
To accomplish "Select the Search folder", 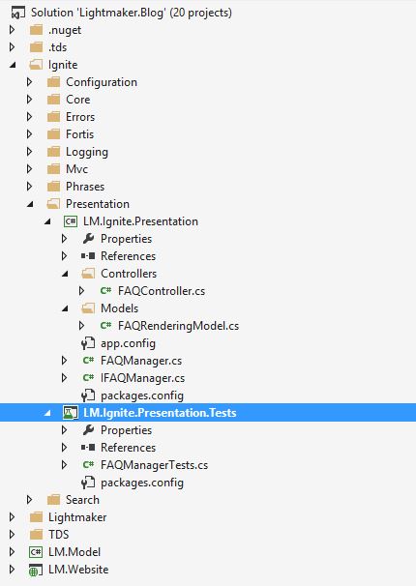I will pos(82,500).
